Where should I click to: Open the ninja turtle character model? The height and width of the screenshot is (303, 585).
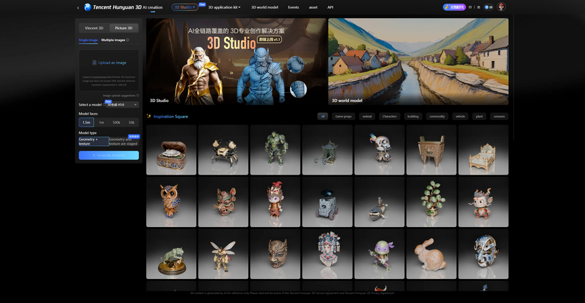tap(379, 254)
